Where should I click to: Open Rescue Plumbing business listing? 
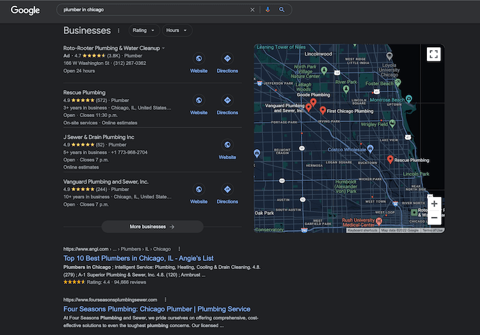[x=84, y=93]
